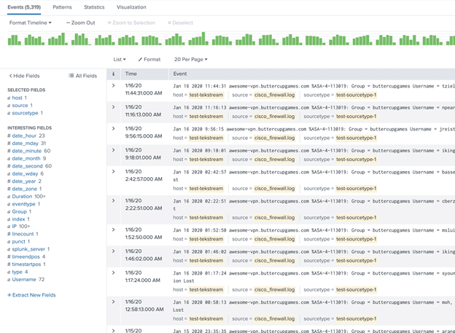Select the source field in Selected Fields
The height and width of the screenshot is (333, 455).
(20, 106)
